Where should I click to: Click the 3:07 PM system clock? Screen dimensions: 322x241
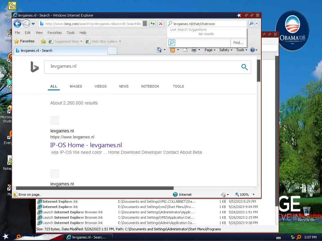(310, 237)
